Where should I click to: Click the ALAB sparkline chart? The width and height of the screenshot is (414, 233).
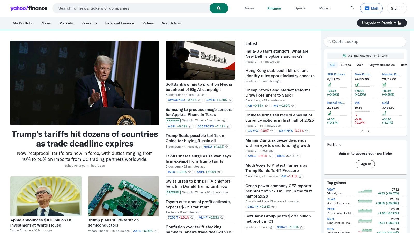click(x=365, y=201)
